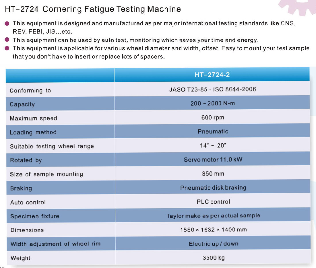The height and width of the screenshot is (268, 316).
Task: Click the Servo motor 11.0 kW cell
Action: click(x=213, y=159)
